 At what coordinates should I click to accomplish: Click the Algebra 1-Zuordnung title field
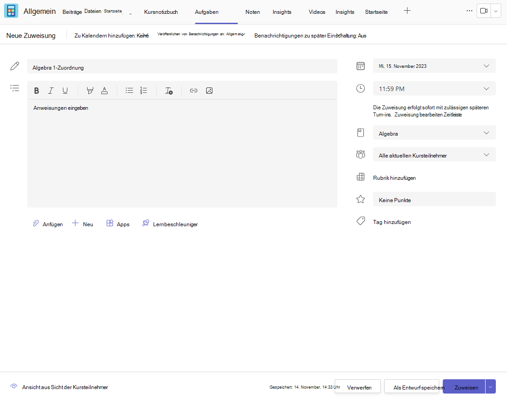(x=183, y=66)
